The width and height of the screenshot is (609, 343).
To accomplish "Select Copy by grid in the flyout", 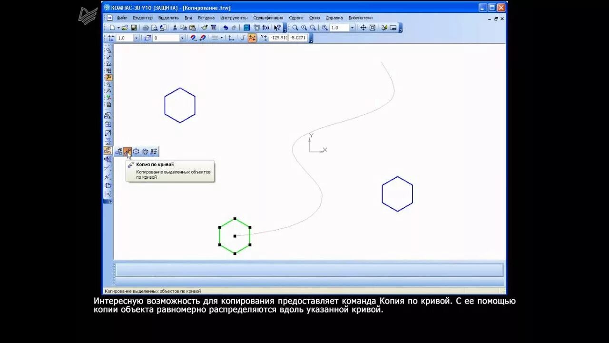I will 154,152.
